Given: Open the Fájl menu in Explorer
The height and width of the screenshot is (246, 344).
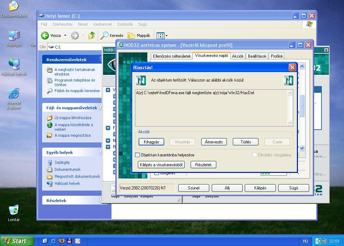Looking at the screenshot, I should tap(44, 24).
